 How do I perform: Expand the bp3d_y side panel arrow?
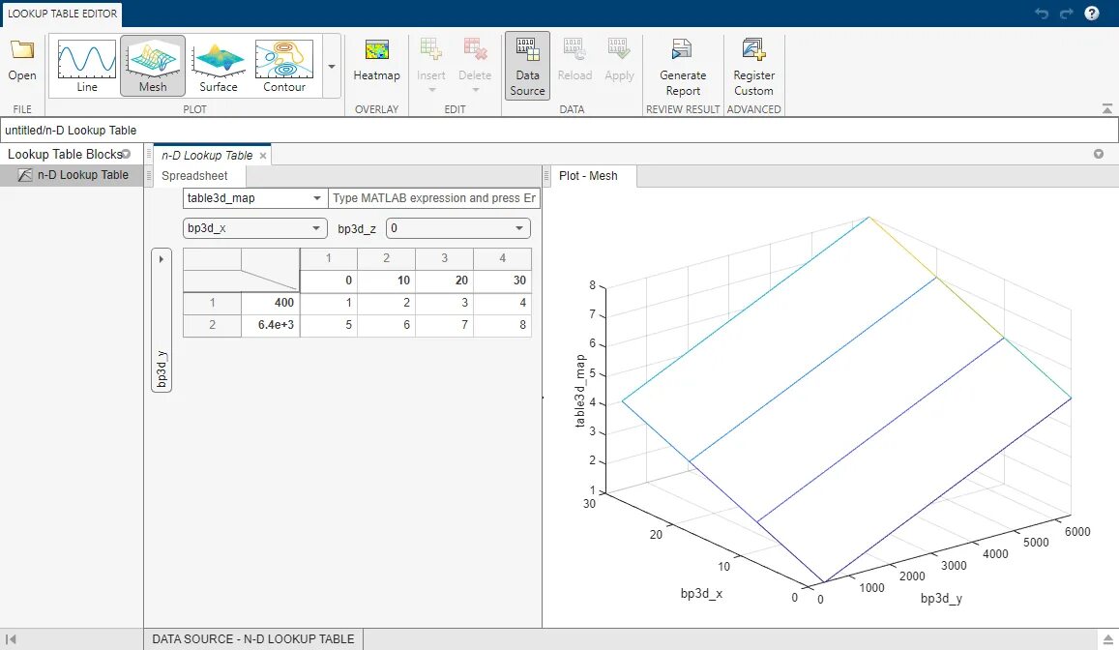click(x=162, y=259)
